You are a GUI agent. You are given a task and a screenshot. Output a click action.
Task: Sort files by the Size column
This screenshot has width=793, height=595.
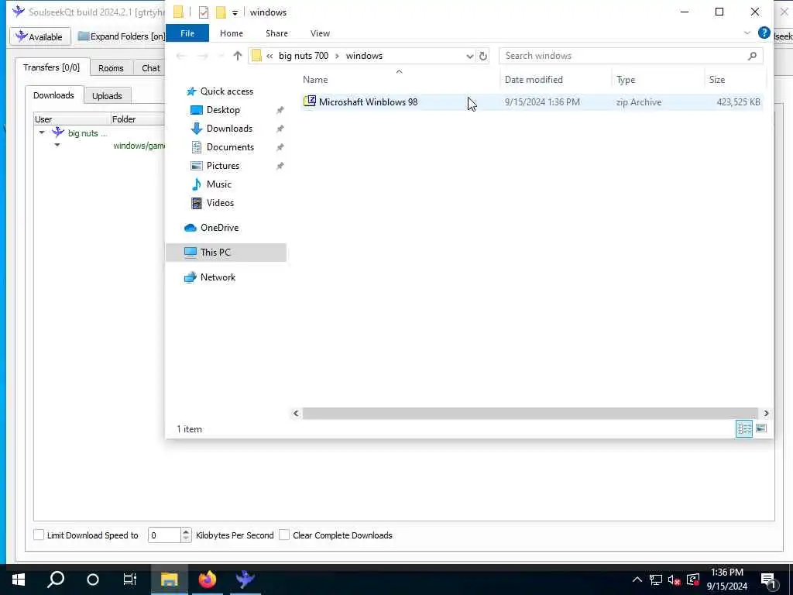coord(716,80)
